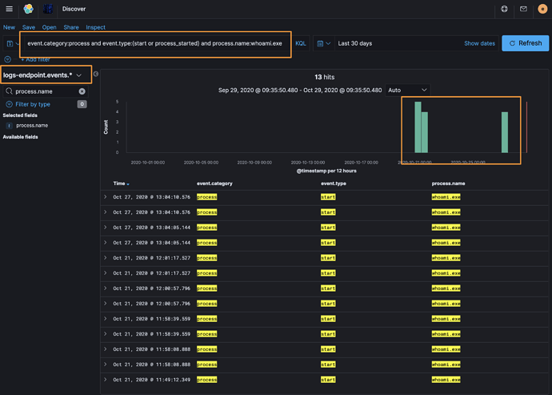Image resolution: width=552 pixels, height=395 pixels.
Task: Toggle Filter by type panel
Action: pyautogui.click(x=33, y=104)
